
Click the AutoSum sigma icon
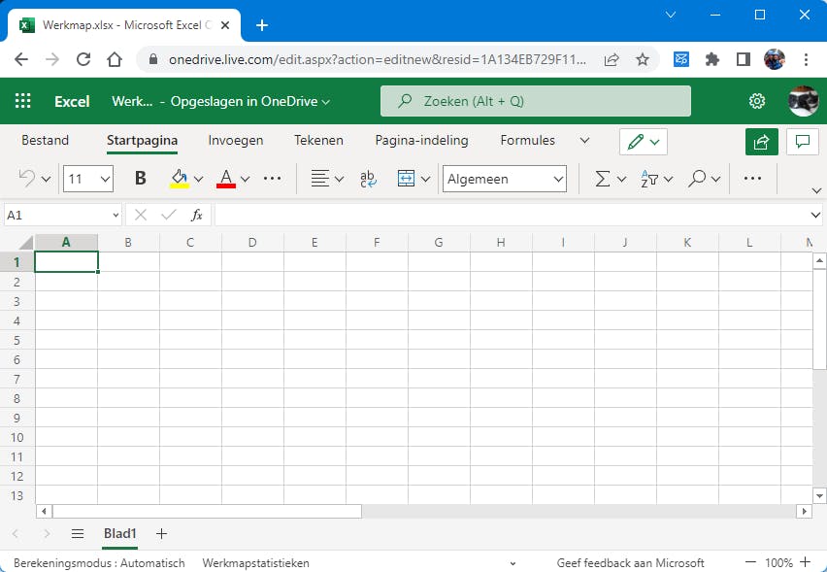tap(602, 178)
